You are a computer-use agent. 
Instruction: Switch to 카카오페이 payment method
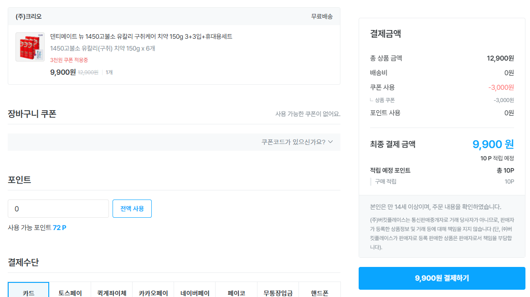(153, 292)
